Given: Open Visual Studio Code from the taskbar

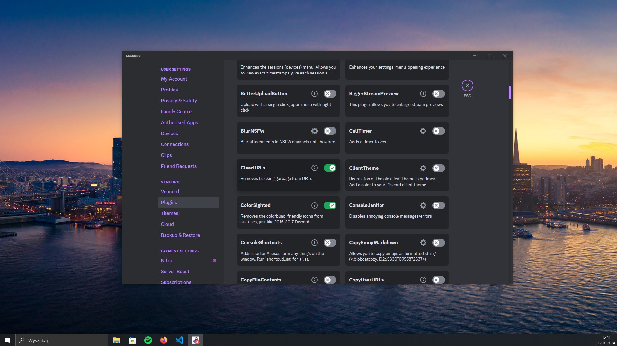Looking at the screenshot, I should [180, 340].
